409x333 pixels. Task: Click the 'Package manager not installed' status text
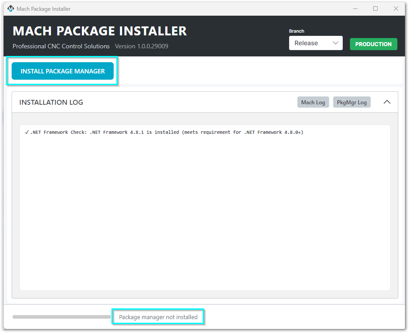[x=158, y=317]
